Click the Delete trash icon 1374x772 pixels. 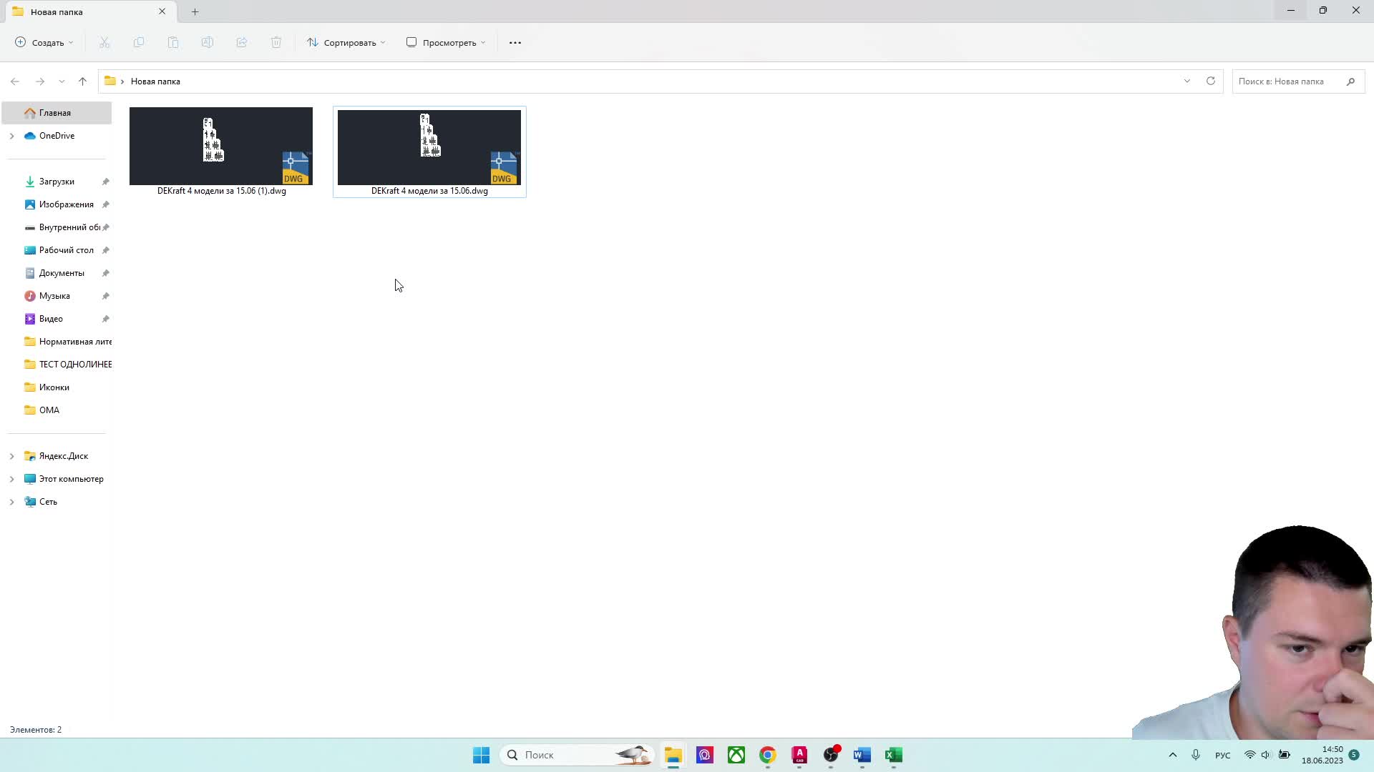click(276, 42)
